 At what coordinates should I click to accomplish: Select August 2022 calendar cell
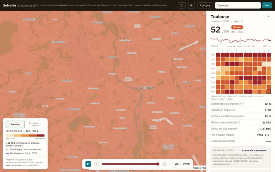coord(250,78)
